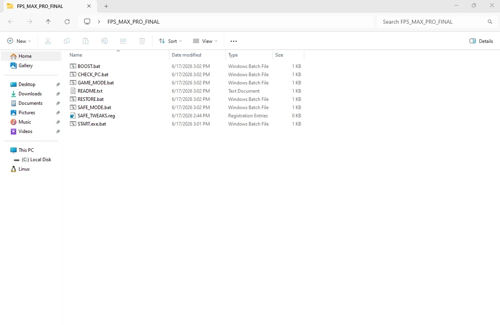Go forward in navigation history
Viewport: 500px width, 325px height.
pos(29,21)
